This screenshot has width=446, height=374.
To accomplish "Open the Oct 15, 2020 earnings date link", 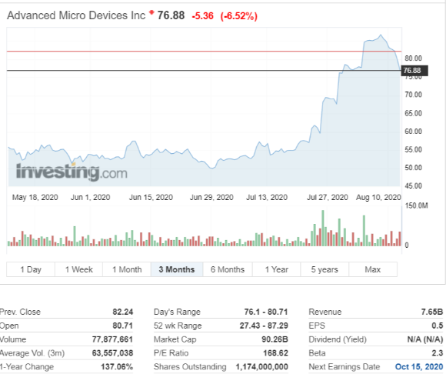I will [x=418, y=366].
